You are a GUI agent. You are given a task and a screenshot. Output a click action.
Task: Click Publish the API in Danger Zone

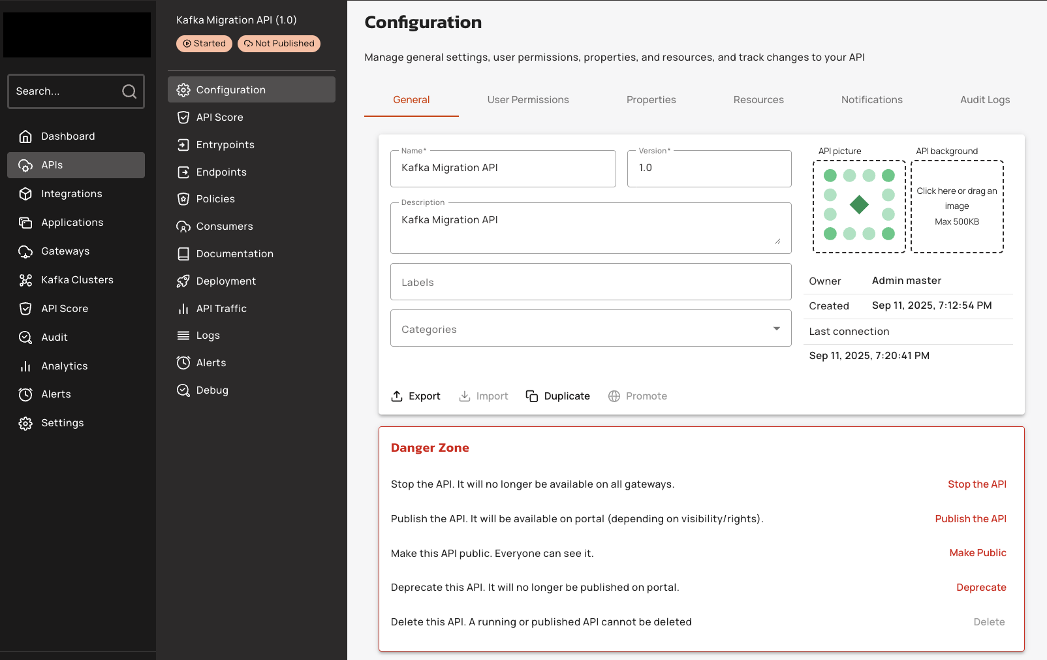point(970,519)
